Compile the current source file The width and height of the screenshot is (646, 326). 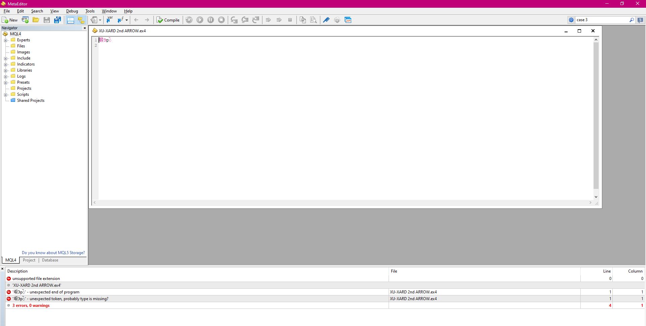point(168,20)
